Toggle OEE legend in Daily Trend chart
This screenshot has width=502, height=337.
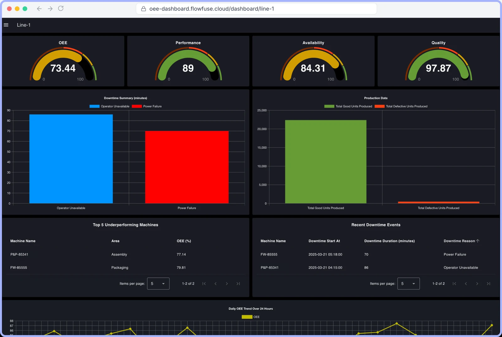(251, 317)
